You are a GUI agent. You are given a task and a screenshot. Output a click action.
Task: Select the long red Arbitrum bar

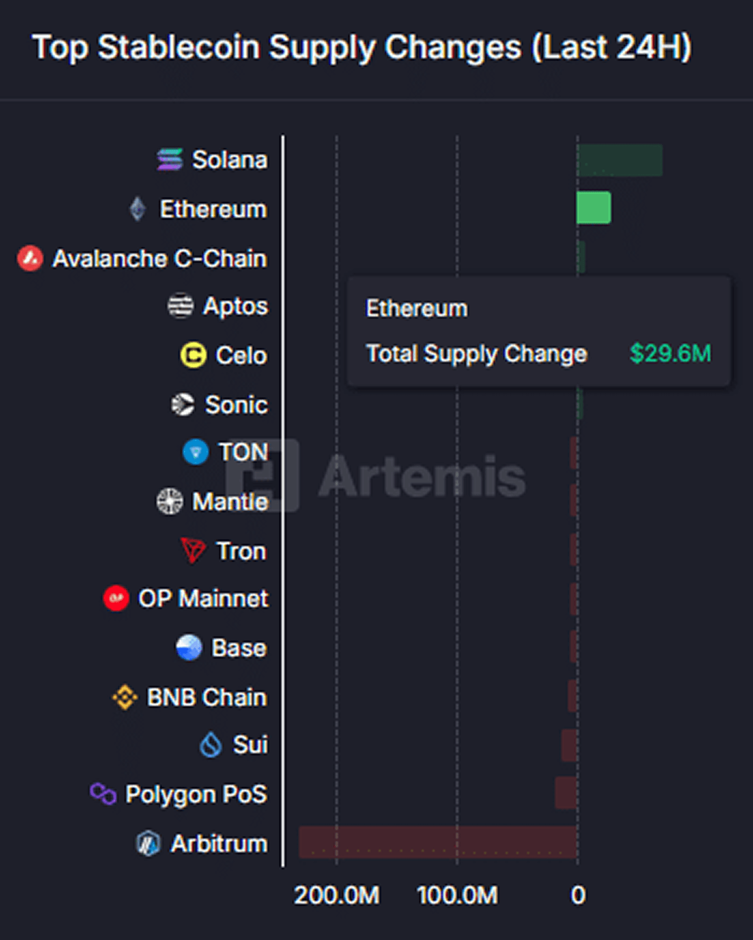(437, 842)
